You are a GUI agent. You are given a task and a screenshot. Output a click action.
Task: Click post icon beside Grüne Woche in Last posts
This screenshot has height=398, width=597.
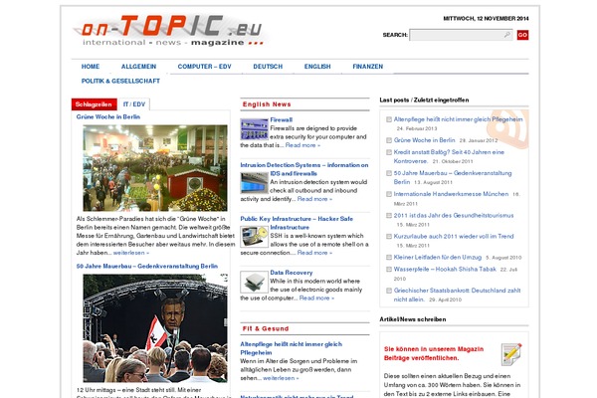pyautogui.click(x=389, y=140)
